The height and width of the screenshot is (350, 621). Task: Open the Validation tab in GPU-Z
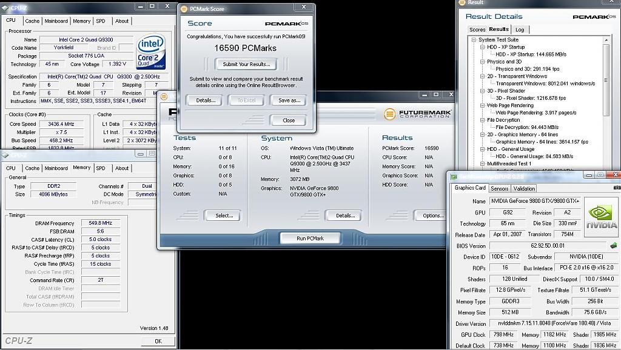[524, 189]
